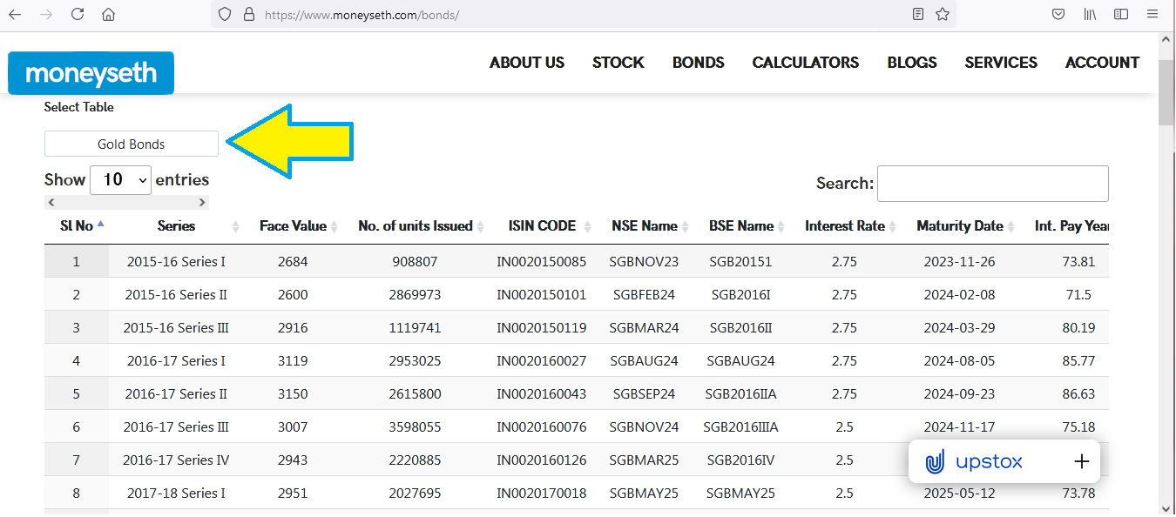The height and width of the screenshot is (517, 1176).
Task: Open the Library icon in toolbar
Action: pyautogui.click(x=1090, y=14)
